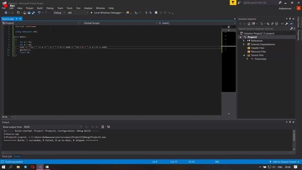
Task: Click the Collapse All icon in Solution Explorer
Action: click(x=272, y=24)
